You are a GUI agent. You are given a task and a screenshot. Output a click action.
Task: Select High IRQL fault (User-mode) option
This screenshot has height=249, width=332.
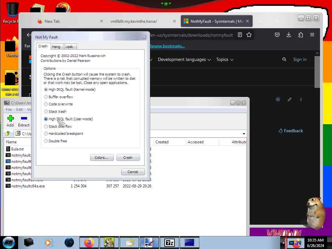(68, 119)
